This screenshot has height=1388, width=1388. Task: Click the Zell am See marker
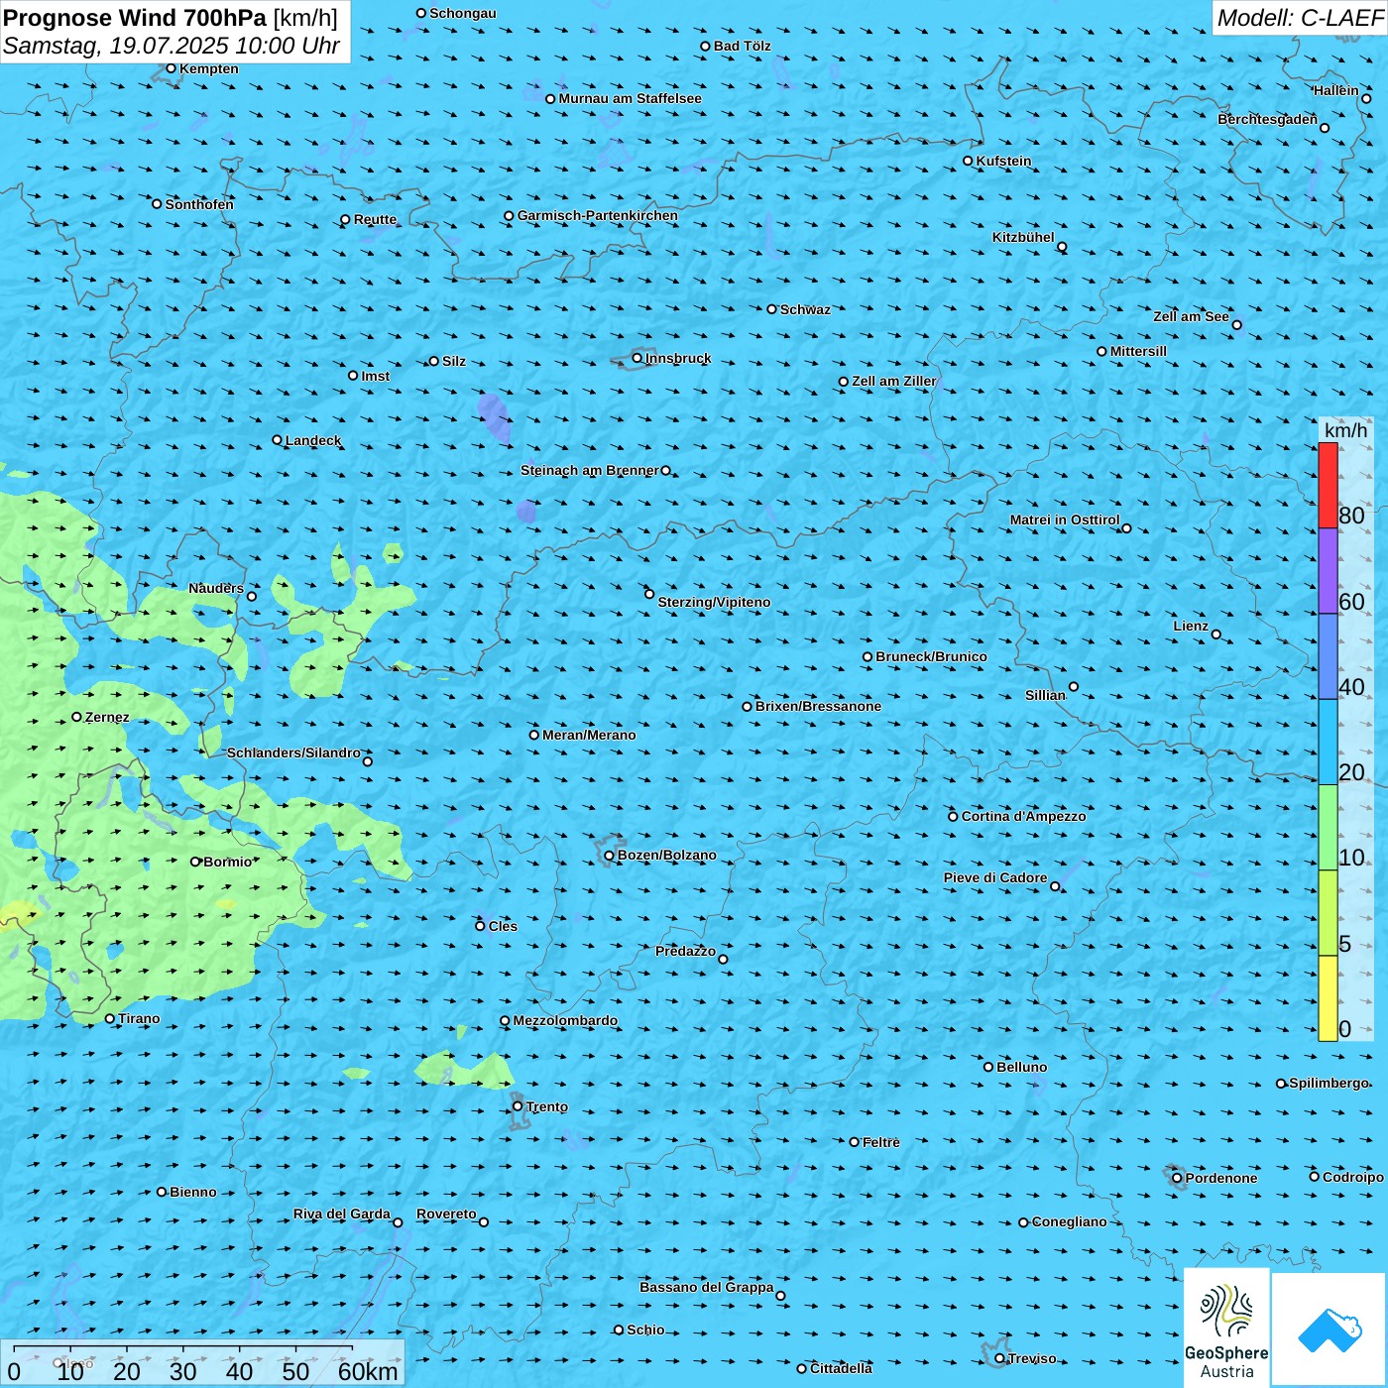[x=1236, y=325]
